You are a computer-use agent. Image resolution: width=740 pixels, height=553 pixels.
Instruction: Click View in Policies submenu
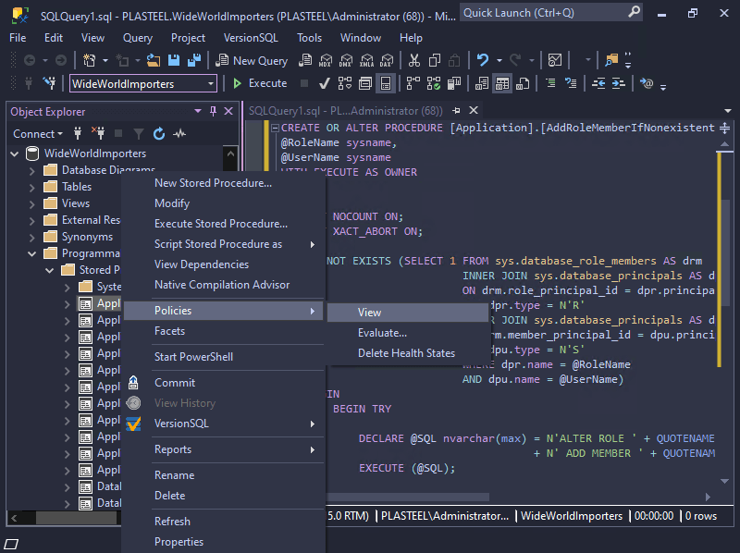[x=408, y=313]
